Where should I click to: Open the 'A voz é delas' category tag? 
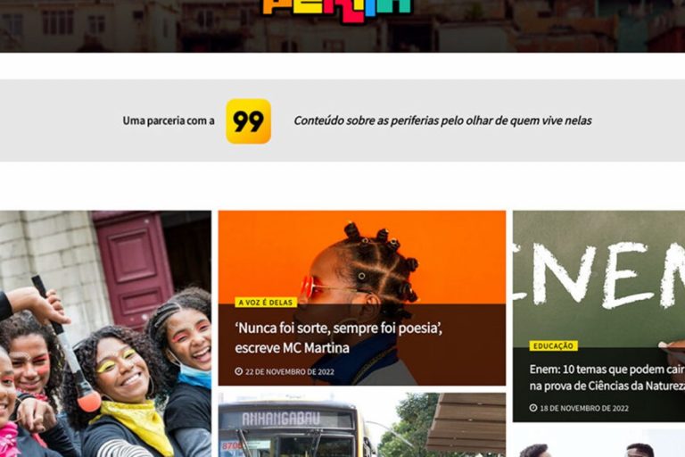click(x=266, y=303)
